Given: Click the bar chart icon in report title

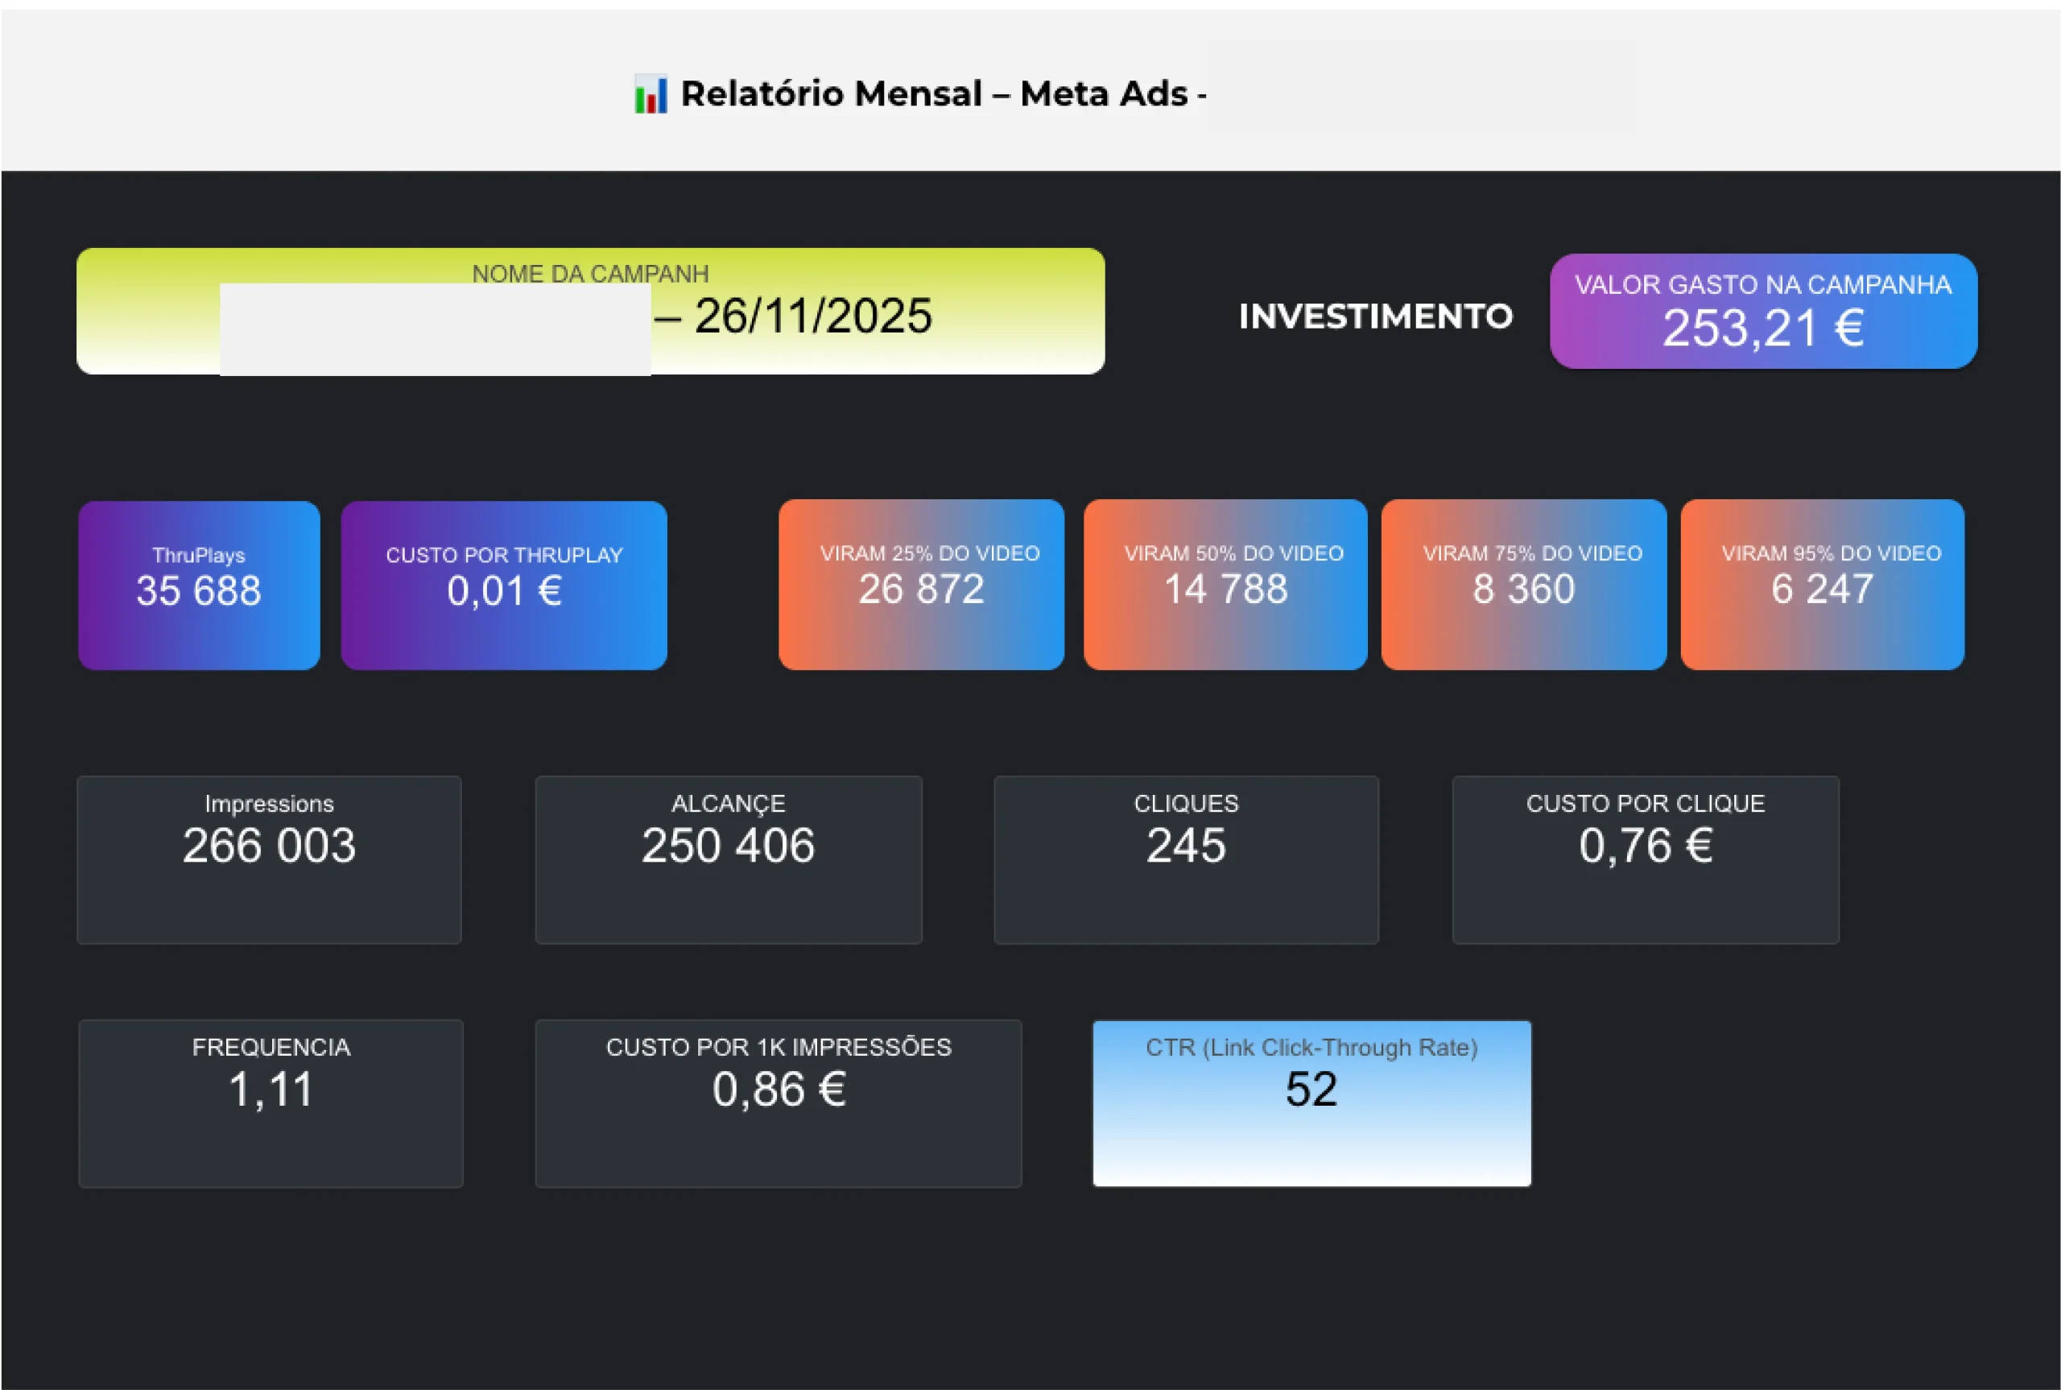Looking at the screenshot, I should tap(651, 95).
